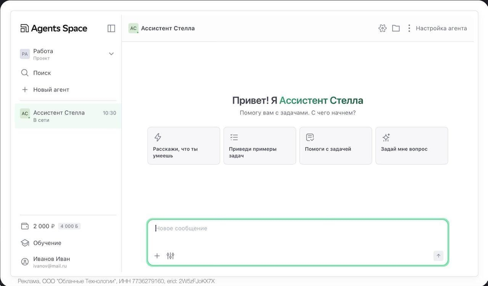Click the user profile avatar icon

(x=25, y=262)
